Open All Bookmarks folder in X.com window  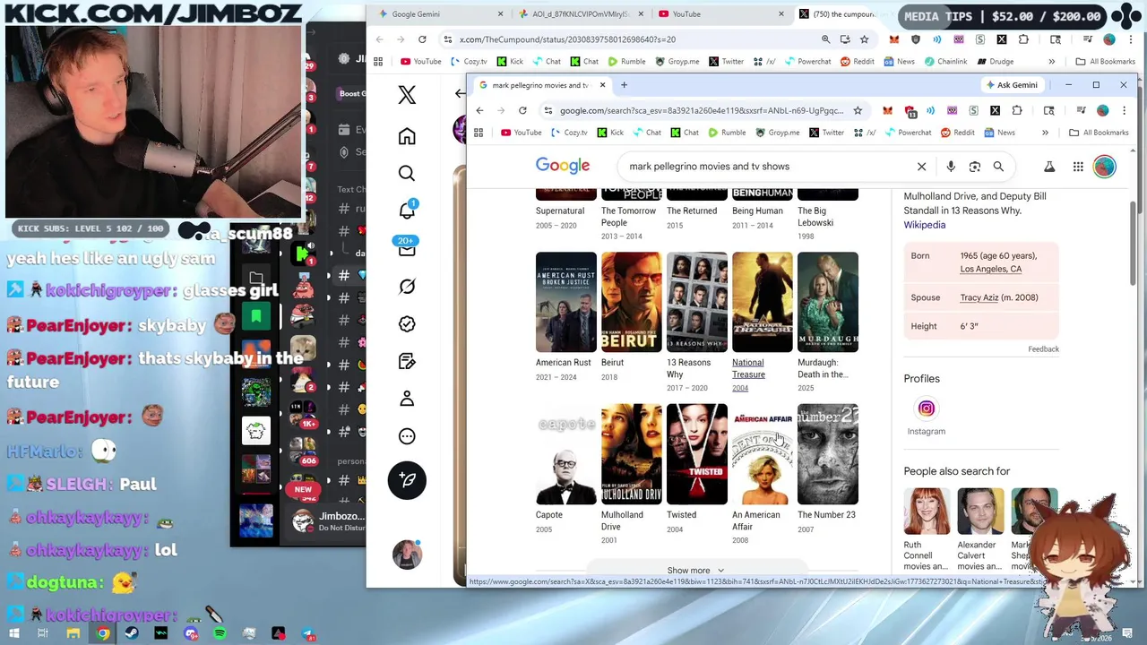pos(1106,62)
